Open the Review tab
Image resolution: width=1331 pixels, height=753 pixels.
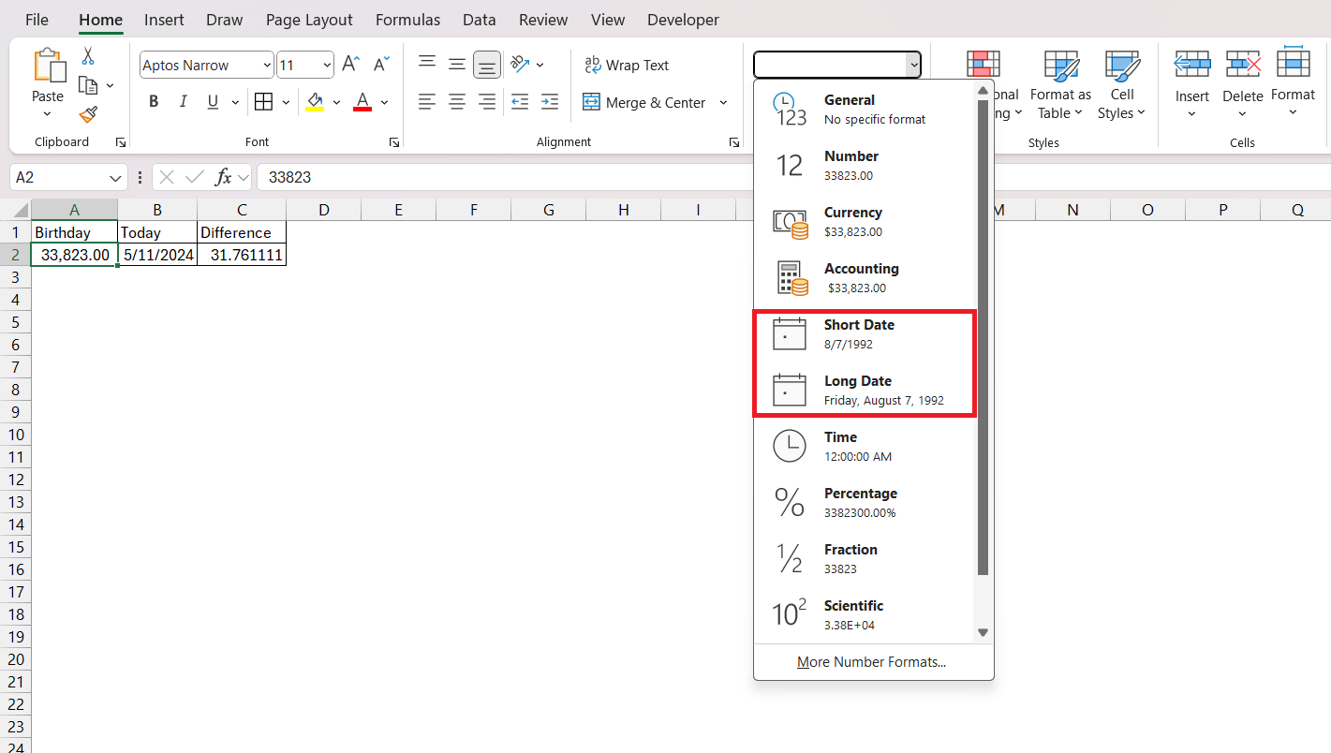click(543, 20)
